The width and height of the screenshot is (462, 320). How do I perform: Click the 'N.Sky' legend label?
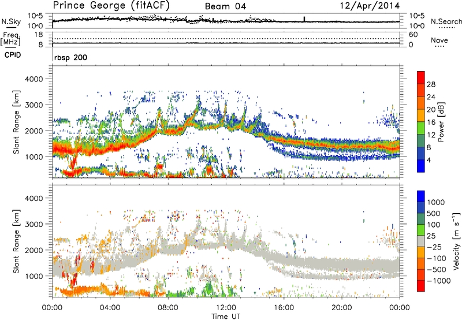(x=11, y=21)
